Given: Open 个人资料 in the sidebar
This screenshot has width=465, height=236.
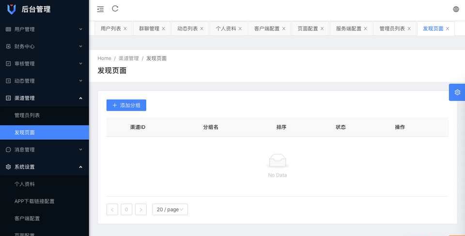Looking at the screenshot, I should click(45, 184).
